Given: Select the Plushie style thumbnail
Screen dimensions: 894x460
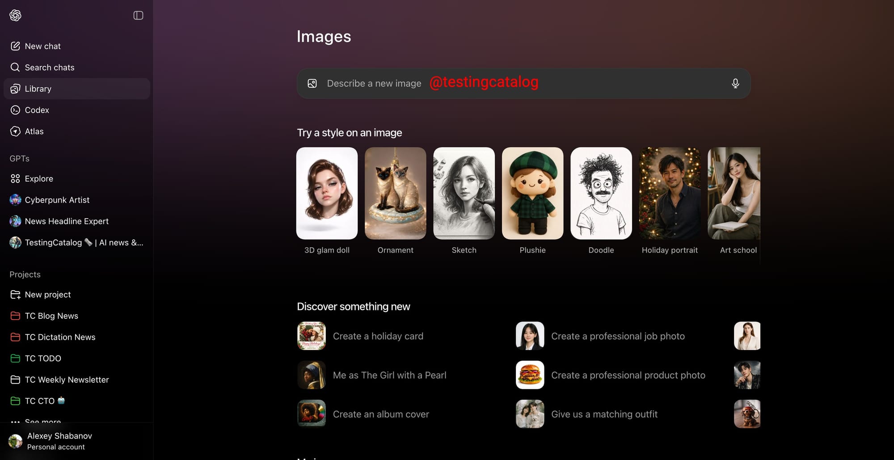Looking at the screenshot, I should (x=532, y=193).
